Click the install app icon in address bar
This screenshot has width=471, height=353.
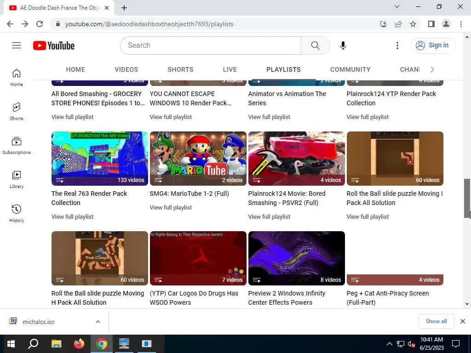pos(383,24)
